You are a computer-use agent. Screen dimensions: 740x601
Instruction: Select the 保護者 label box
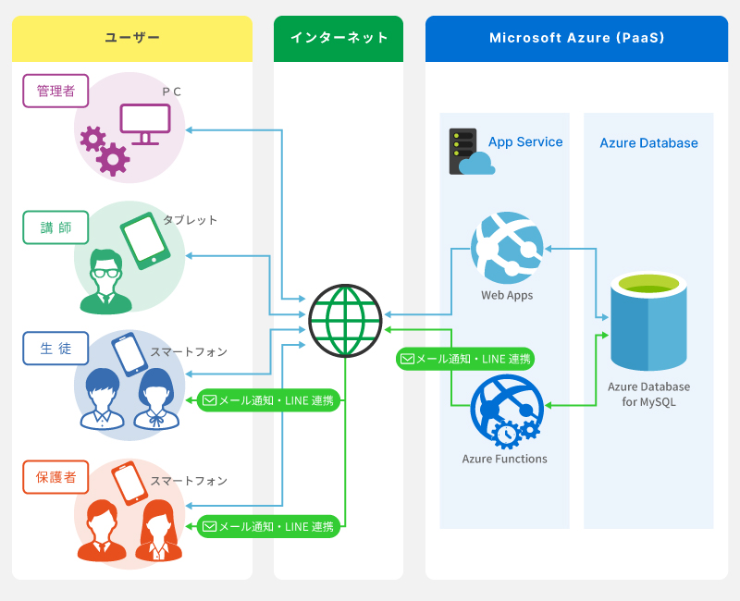tap(55, 477)
